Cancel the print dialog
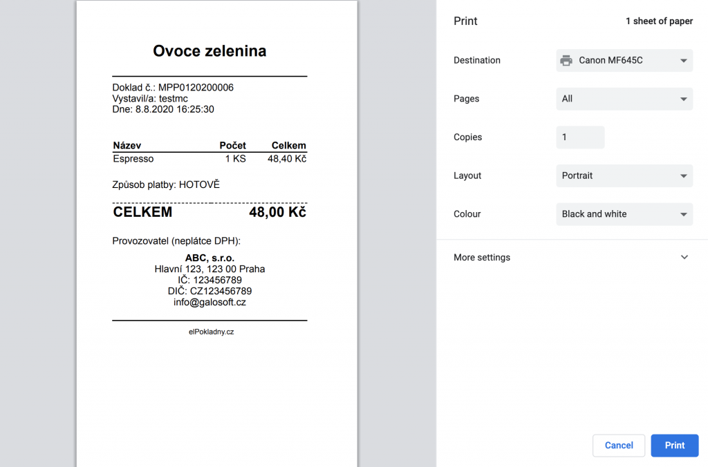708x467 pixels. click(x=619, y=446)
